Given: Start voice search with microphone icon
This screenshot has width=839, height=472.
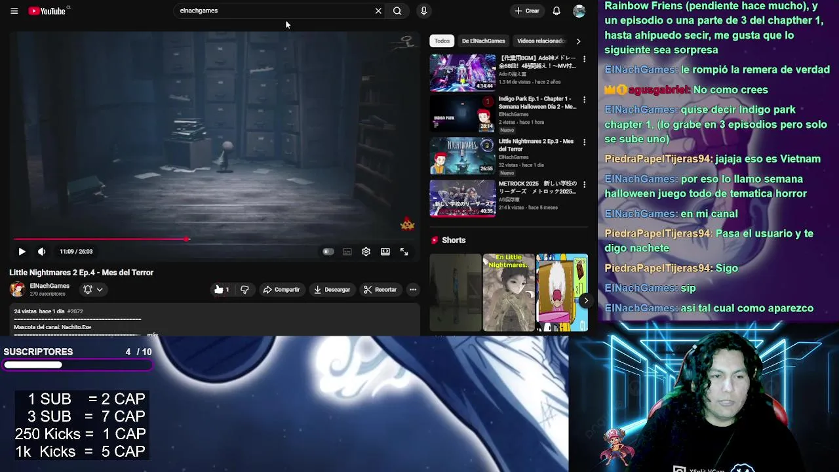Looking at the screenshot, I should [423, 11].
